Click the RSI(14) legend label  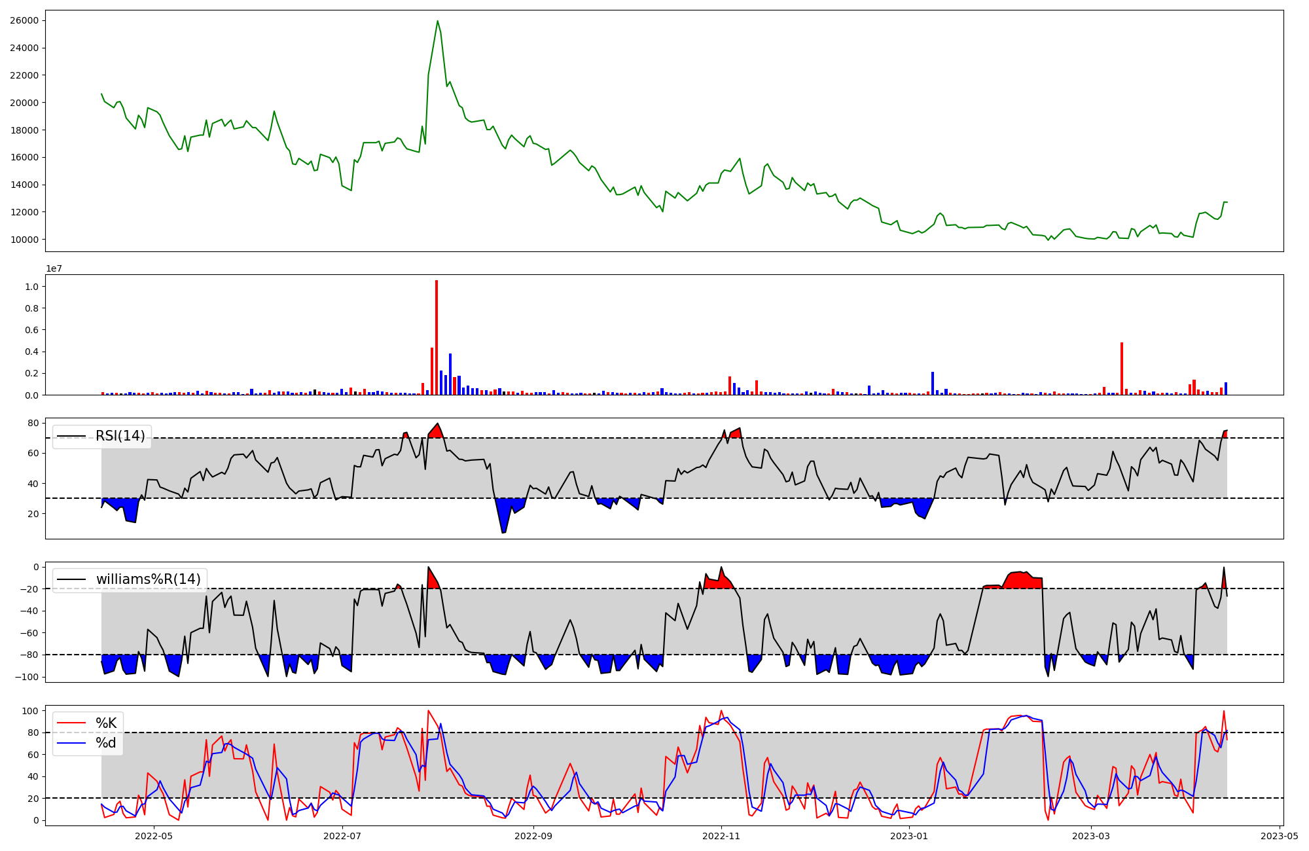[x=120, y=436]
